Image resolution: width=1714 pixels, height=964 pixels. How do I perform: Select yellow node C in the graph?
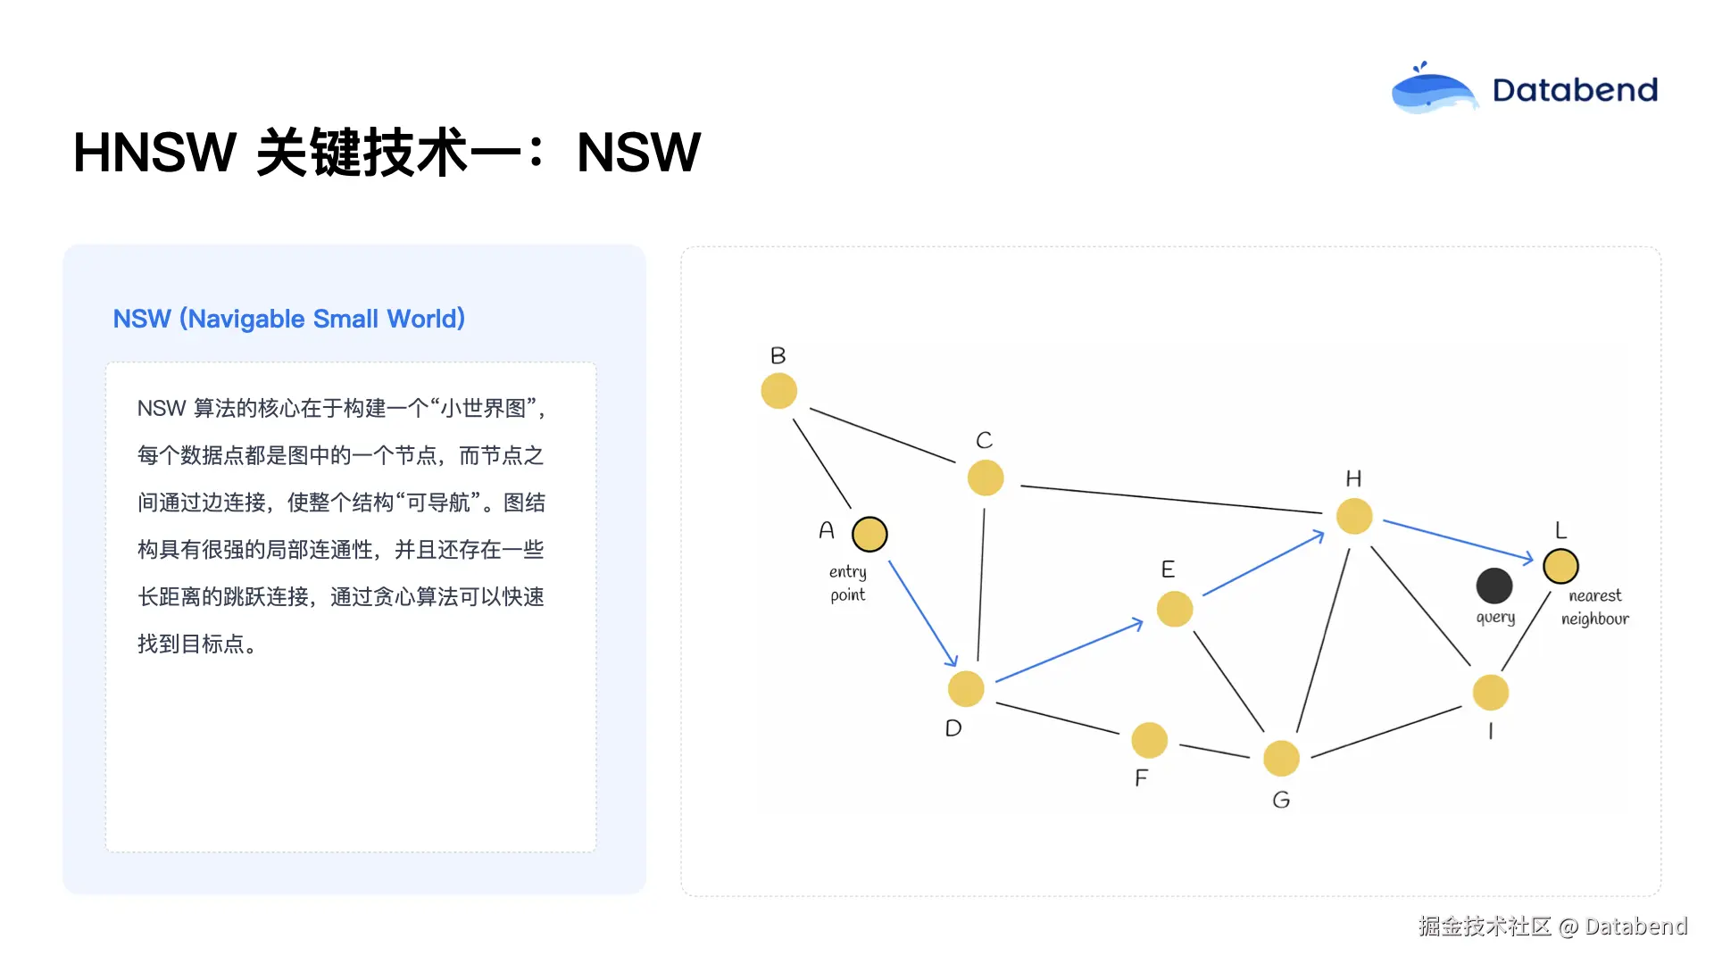[x=986, y=478]
